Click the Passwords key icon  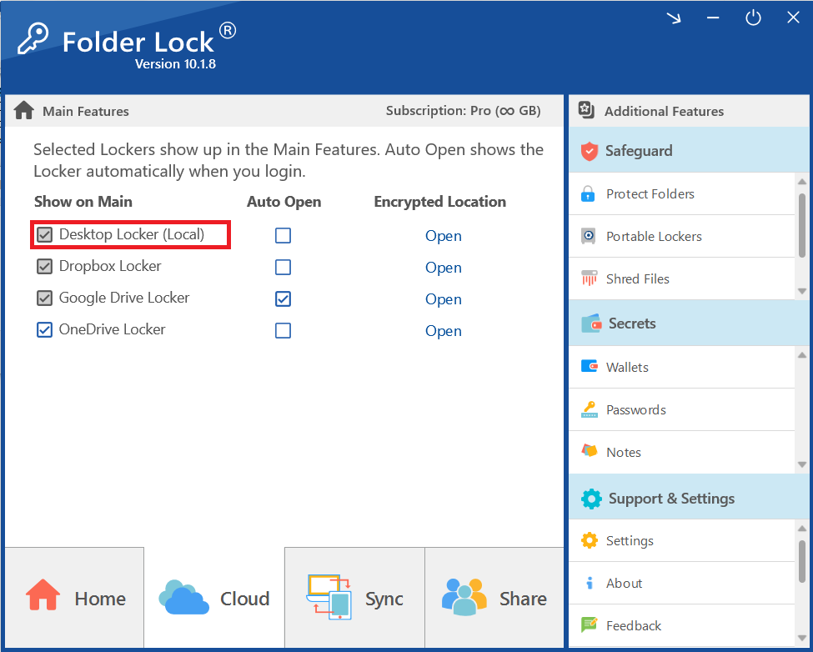[x=589, y=409]
